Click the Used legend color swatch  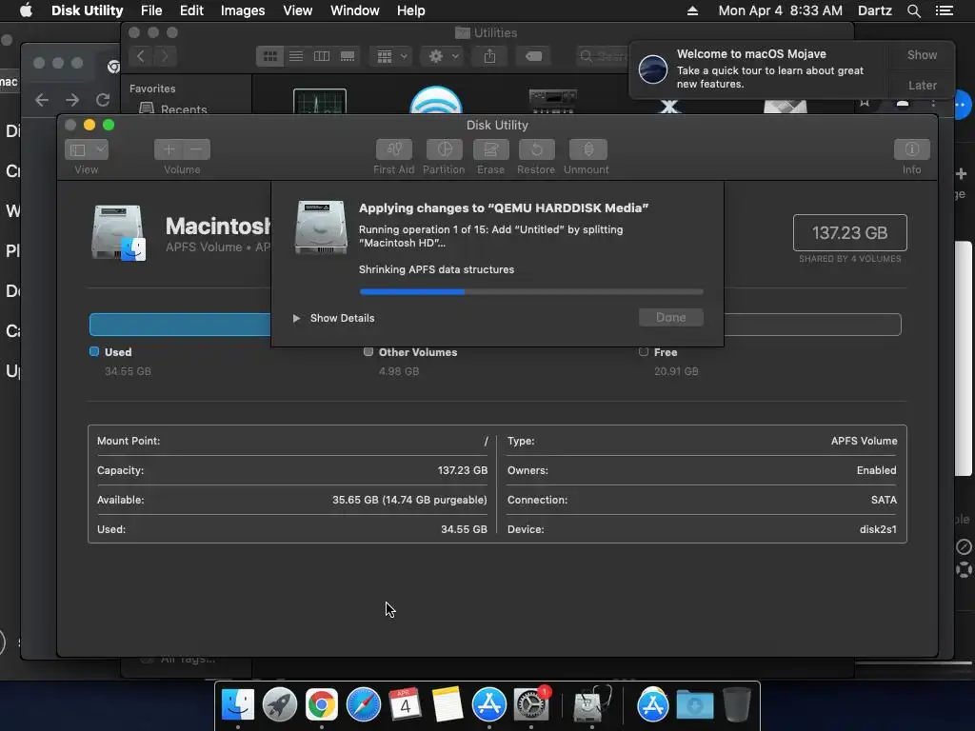94,351
